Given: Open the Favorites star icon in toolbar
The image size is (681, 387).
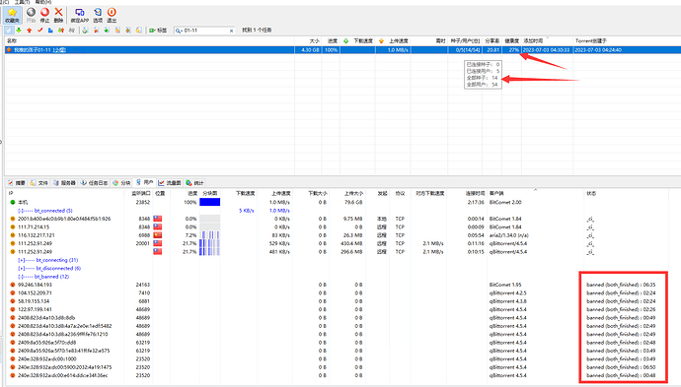Looking at the screenshot, I should [12, 15].
